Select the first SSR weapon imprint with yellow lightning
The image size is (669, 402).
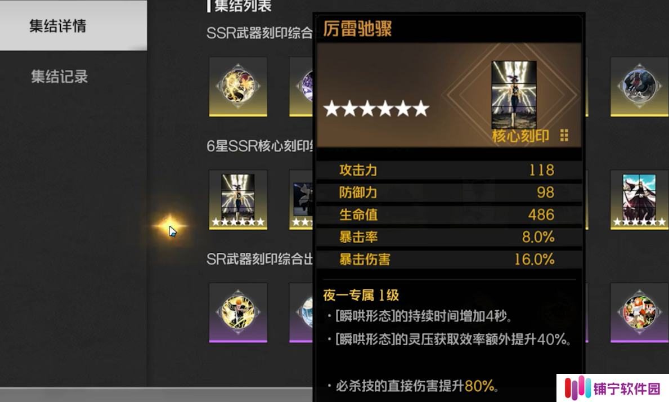click(x=238, y=87)
